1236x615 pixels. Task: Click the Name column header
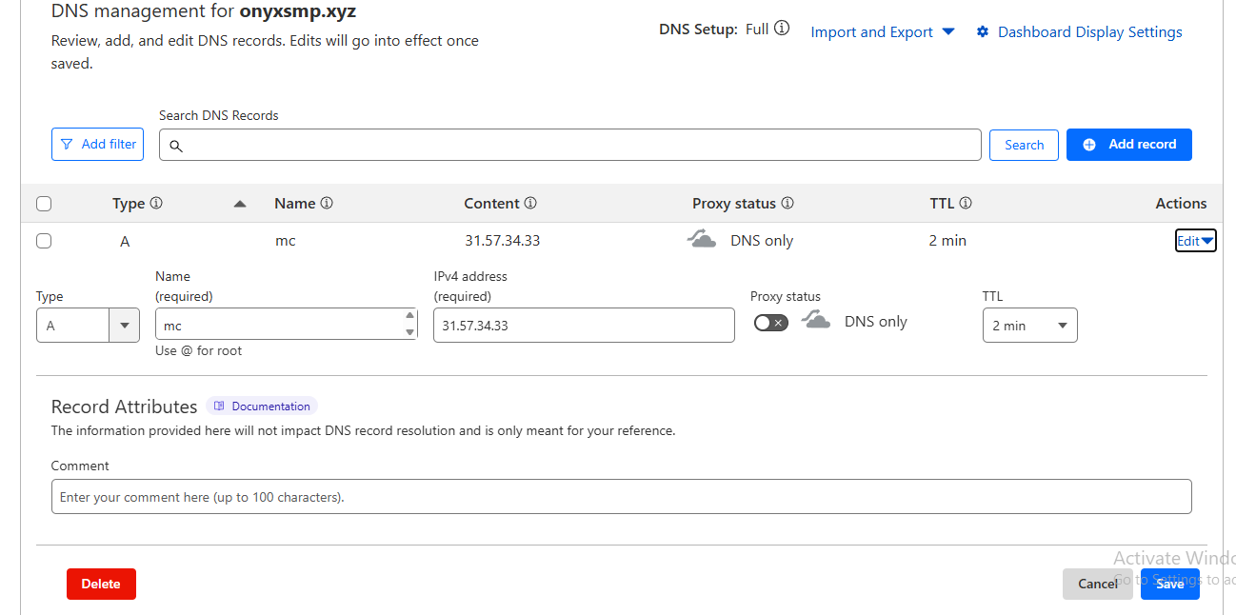pyautogui.click(x=295, y=204)
